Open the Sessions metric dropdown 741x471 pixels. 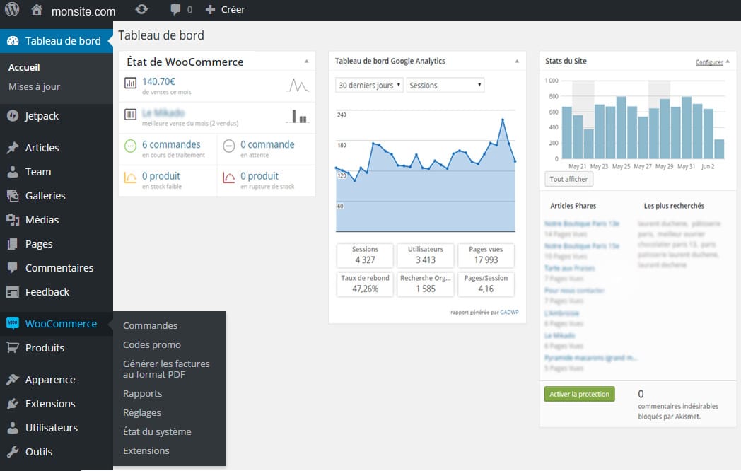(x=445, y=85)
